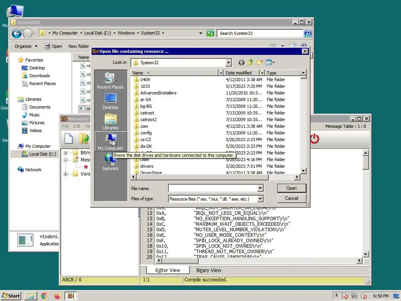Click the Cancel button in the dialog
401x301 pixels.
291,198
